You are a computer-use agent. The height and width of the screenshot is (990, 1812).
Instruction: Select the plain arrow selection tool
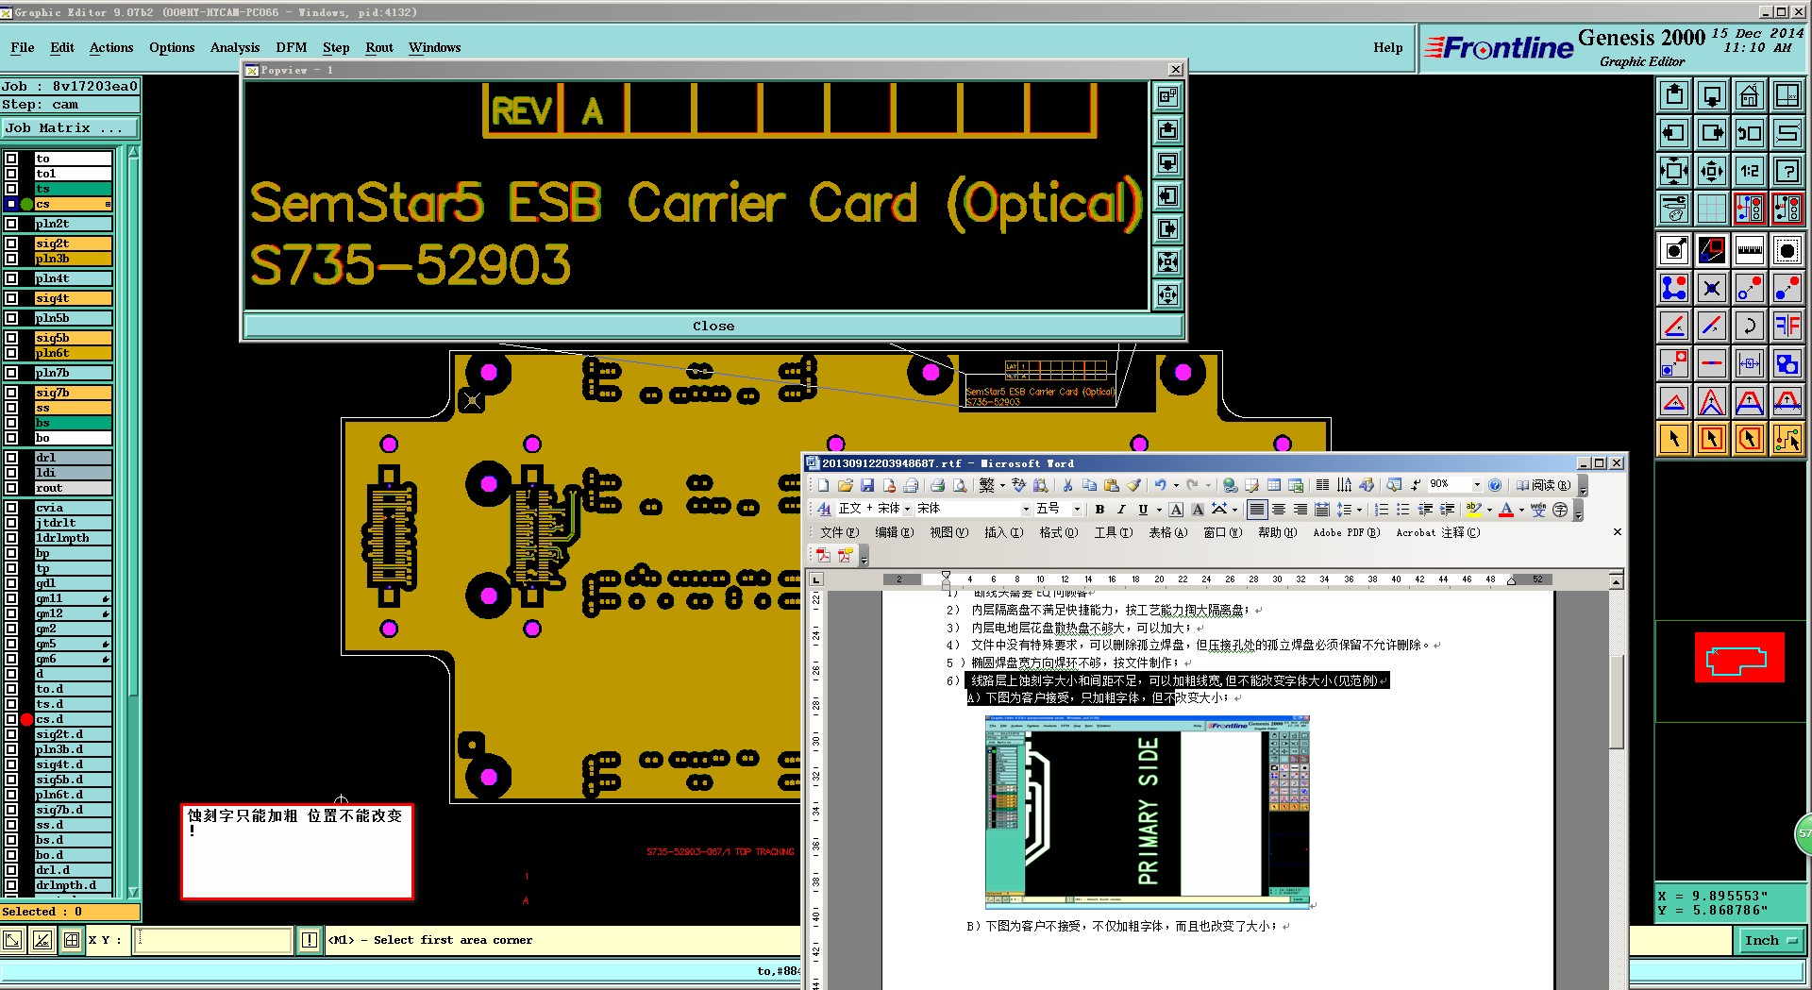pos(1674,439)
